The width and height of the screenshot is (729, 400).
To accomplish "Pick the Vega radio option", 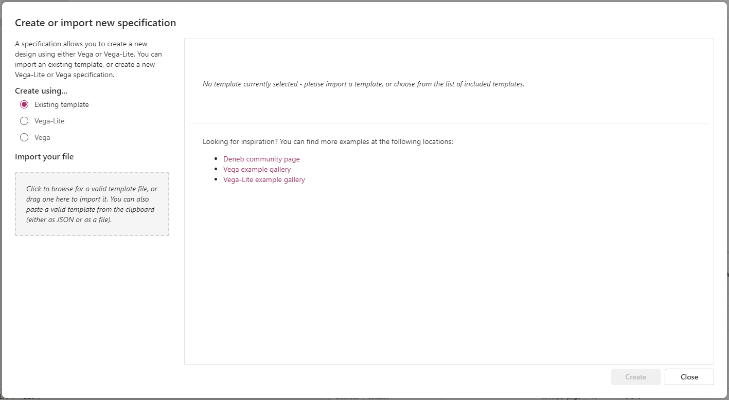I will (x=24, y=137).
